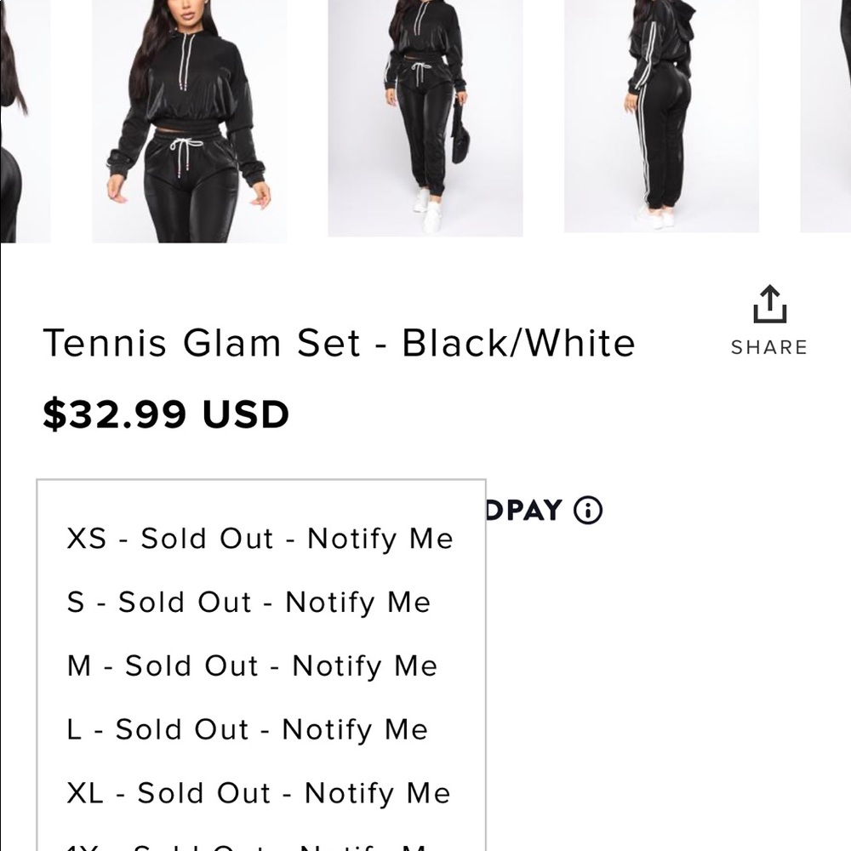This screenshot has height=851, width=851.
Task: View the front cropped hoodie thumbnail
Action: (x=191, y=119)
